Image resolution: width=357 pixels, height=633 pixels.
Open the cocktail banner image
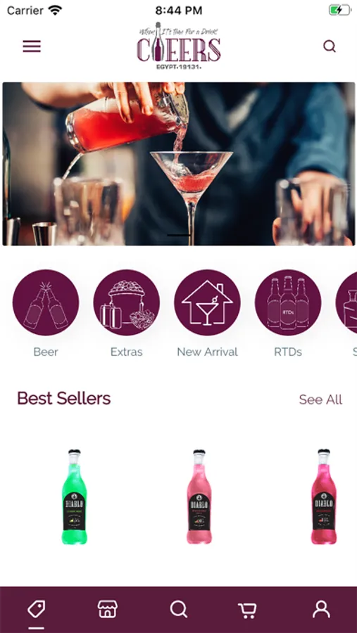tap(179, 164)
